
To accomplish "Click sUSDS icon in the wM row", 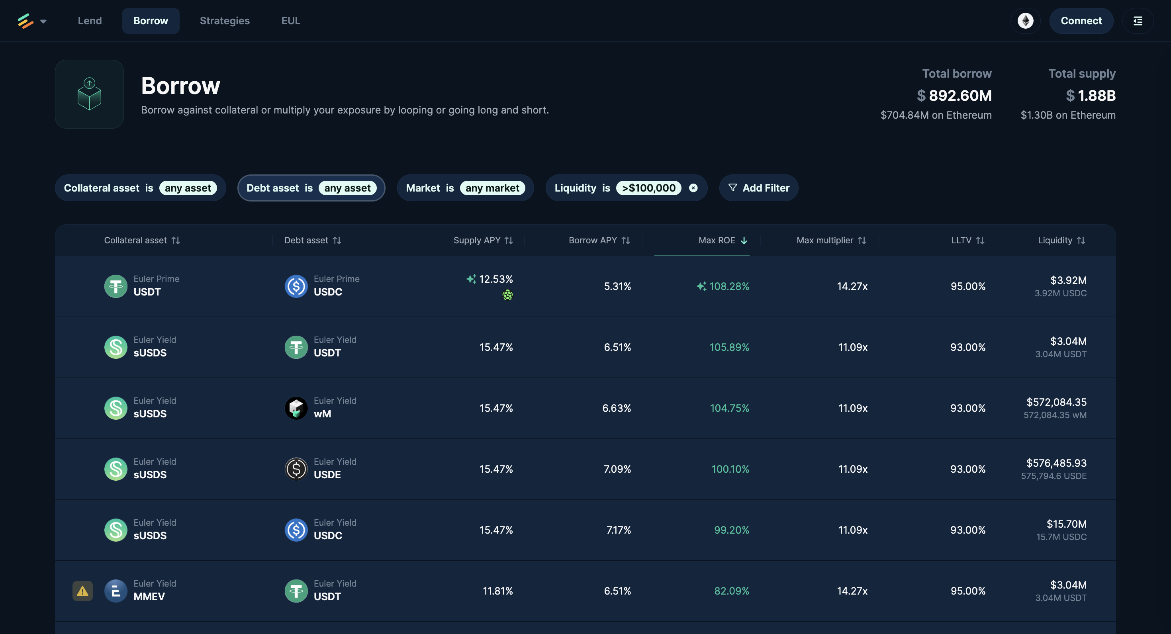I will tap(116, 408).
